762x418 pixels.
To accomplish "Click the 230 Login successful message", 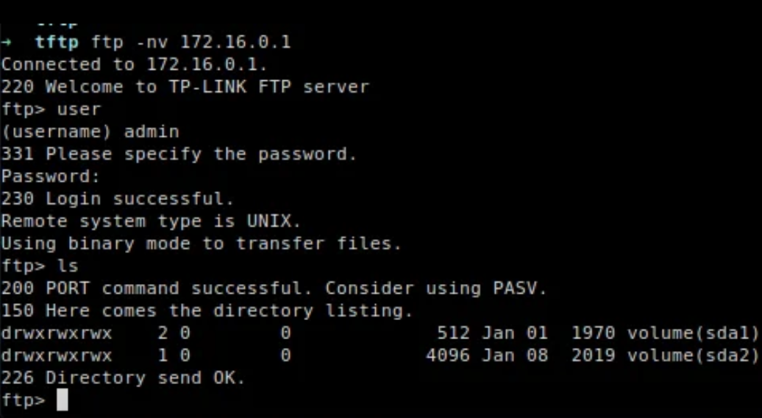I will pos(118,199).
